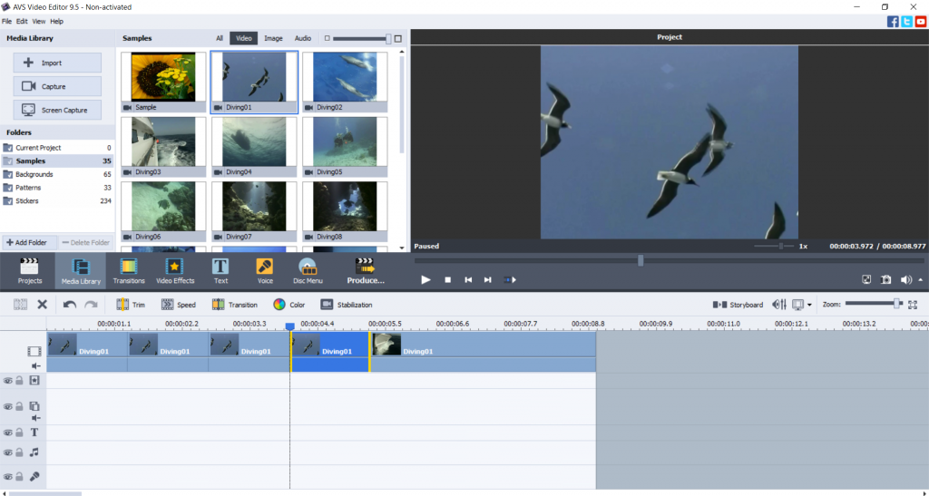Viewport: 929px width, 496px height.
Task: Click the Screen Capture button
Action: click(56, 110)
